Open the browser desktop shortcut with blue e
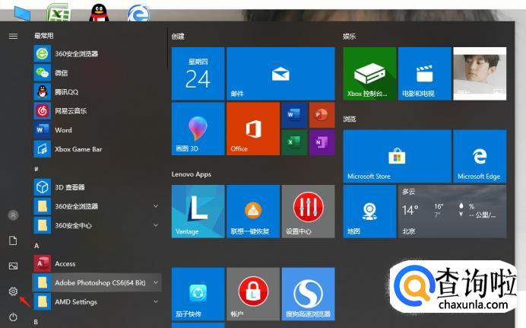 coord(138,14)
